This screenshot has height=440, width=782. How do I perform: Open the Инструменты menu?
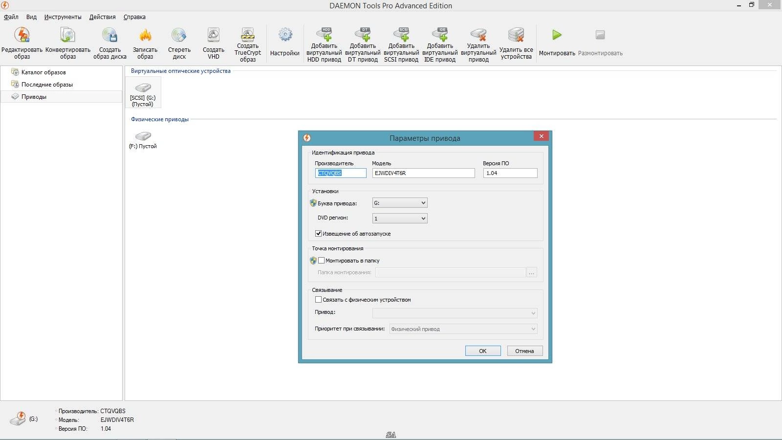tap(63, 17)
